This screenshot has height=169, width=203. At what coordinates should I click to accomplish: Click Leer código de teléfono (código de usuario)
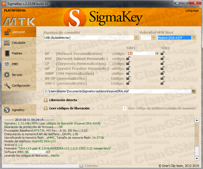[159, 108]
